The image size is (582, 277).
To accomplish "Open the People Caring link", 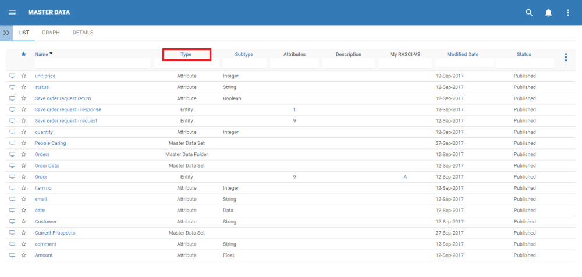I will click(x=51, y=143).
